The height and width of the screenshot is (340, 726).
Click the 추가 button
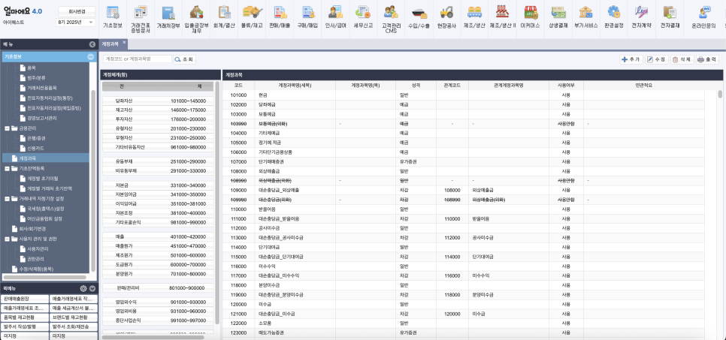[631, 59]
